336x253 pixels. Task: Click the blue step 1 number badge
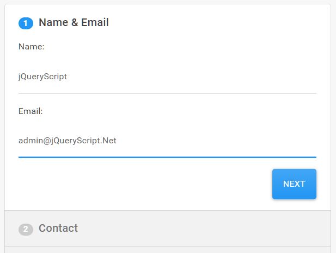pyautogui.click(x=26, y=23)
